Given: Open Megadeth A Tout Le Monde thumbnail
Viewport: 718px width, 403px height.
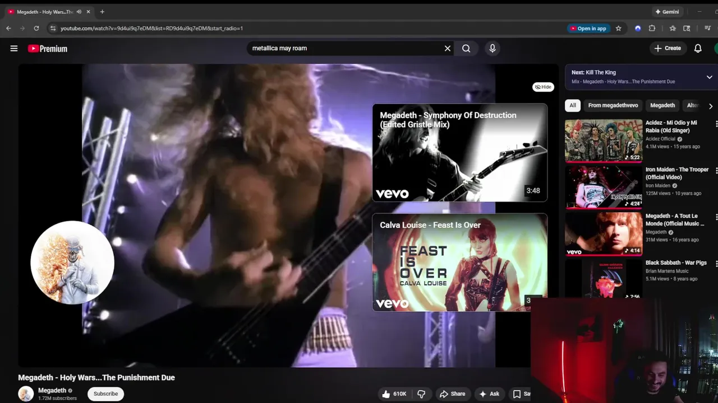Looking at the screenshot, I should click(604, 233).
